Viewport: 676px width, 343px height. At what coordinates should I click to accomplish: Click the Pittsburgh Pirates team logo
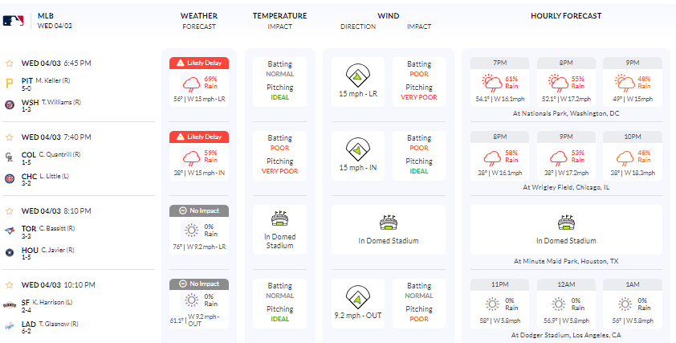click(x=10, y=81)
